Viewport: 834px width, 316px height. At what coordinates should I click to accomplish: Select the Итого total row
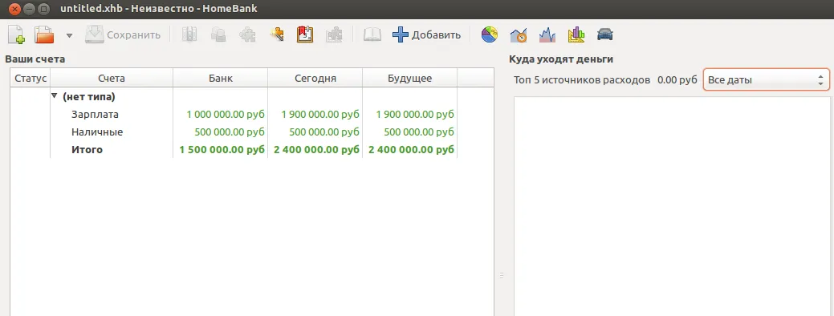[x=252, y=150]
